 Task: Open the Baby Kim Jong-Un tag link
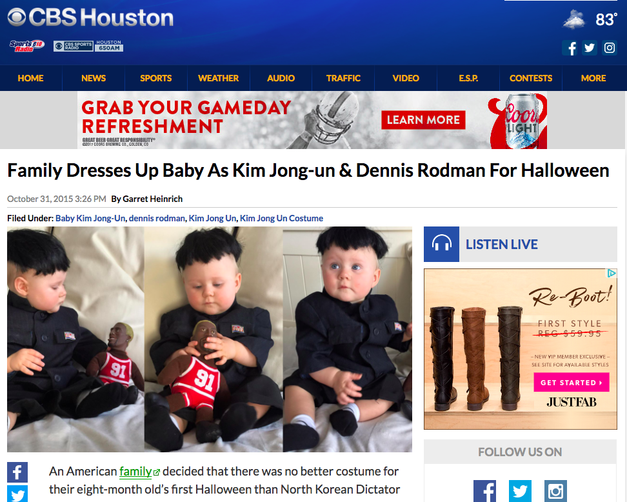[x=90, y=218]
